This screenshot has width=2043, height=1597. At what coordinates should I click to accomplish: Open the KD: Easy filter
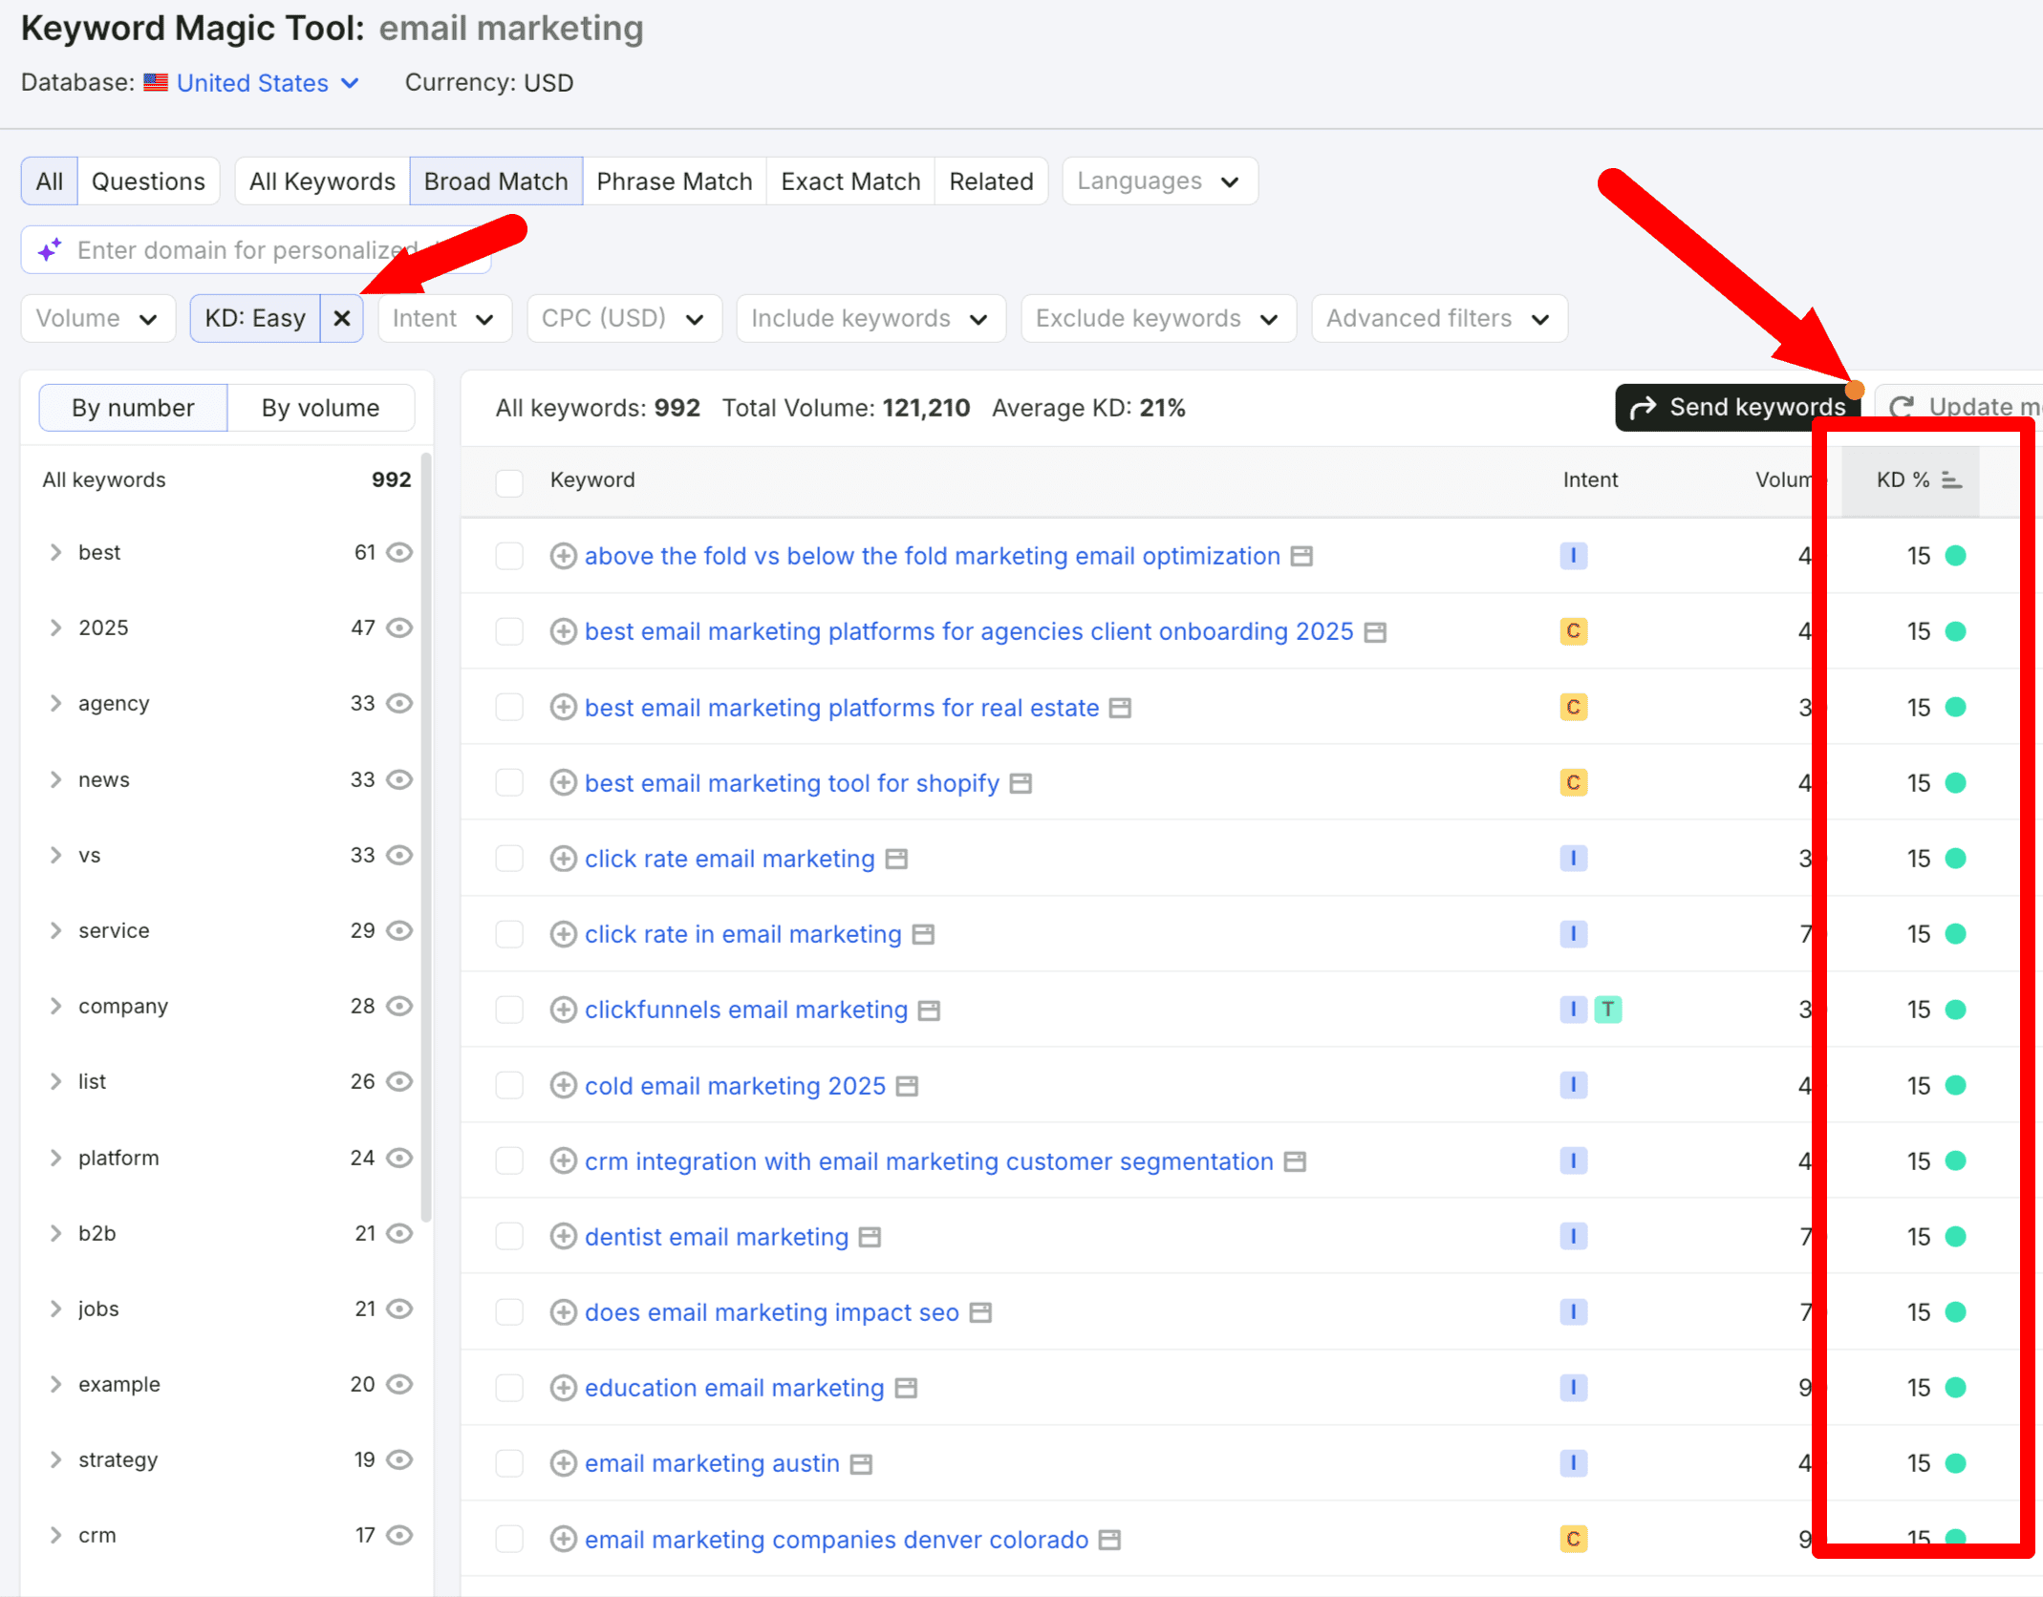(x=255, y=318)
